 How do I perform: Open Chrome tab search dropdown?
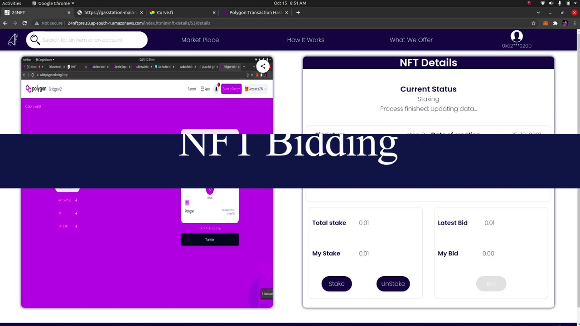coord(538,13)
